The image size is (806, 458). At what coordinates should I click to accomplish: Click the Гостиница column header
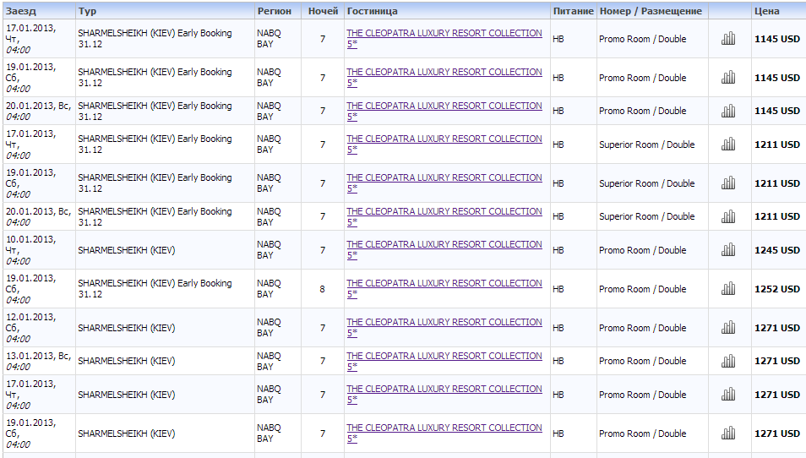click(x=372, y=11)
